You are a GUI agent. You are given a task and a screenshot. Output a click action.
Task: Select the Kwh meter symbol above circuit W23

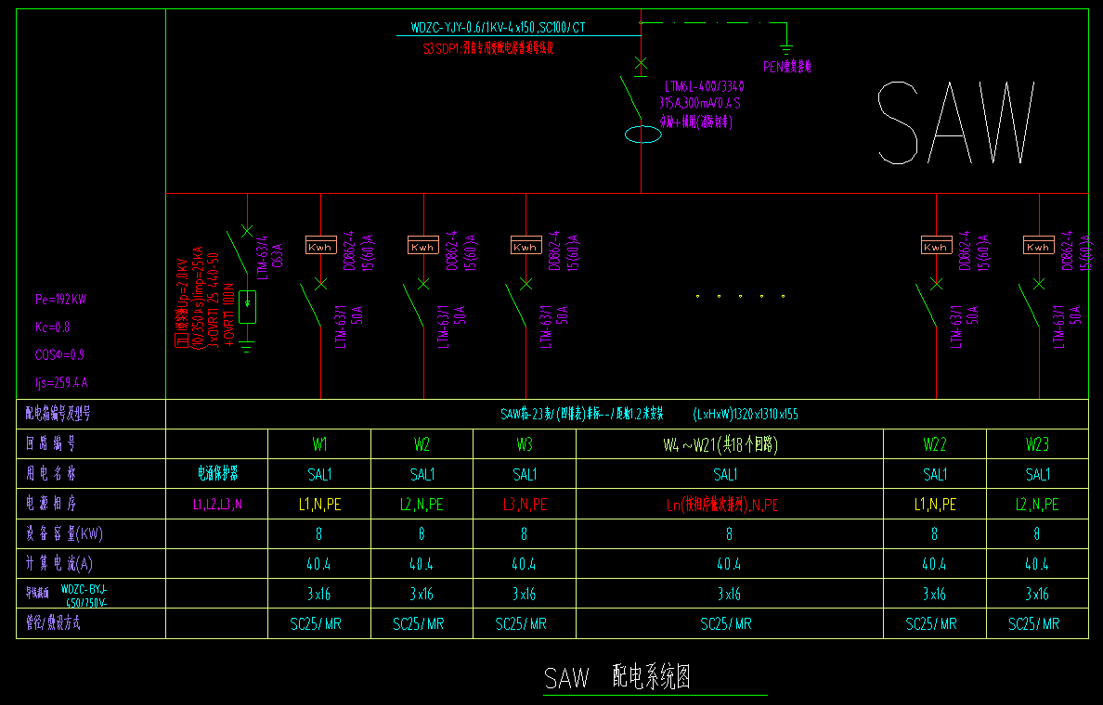[x=1039, y=245]
